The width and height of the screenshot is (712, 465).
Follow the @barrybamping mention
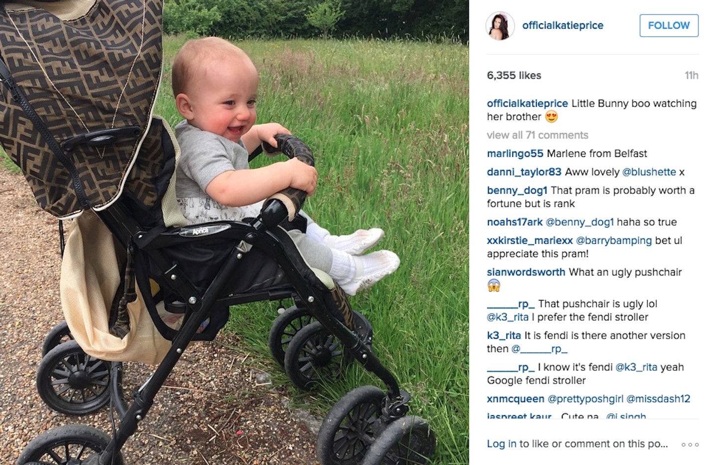point(614,240)
